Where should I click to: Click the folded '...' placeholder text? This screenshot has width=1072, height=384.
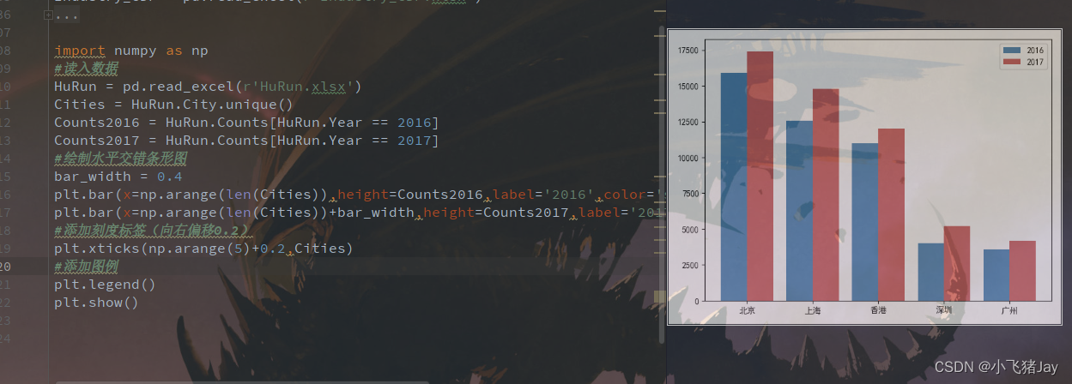(67, 15)
